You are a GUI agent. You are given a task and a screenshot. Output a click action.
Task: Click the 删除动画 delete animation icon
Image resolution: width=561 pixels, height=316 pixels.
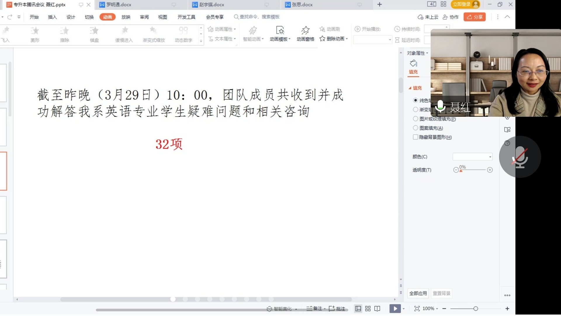pos(323,39)
